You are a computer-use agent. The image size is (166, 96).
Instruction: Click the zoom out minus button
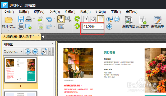117,19
